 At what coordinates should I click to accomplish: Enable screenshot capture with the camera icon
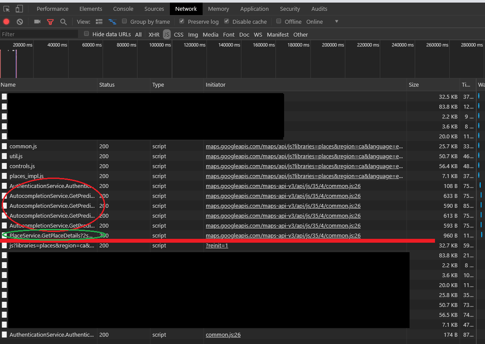pos(37,21)
